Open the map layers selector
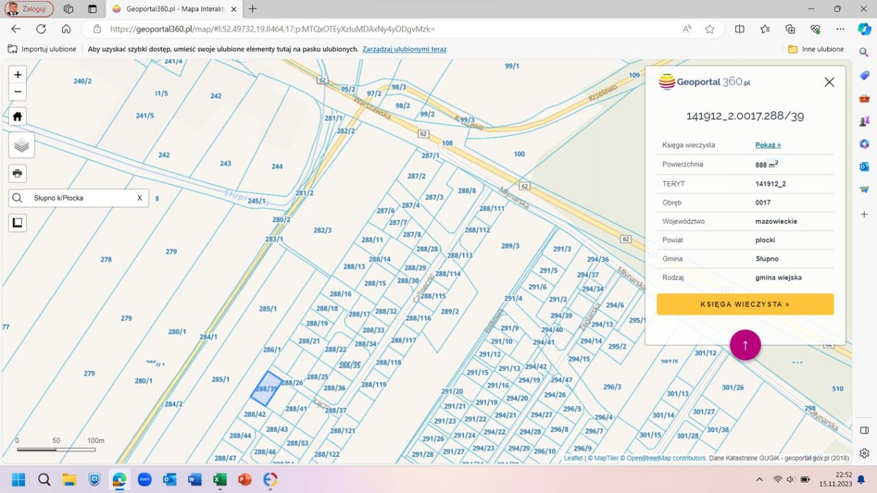Image resolution: width=877 pixels, height=493 pixels. (x=21, y=145)
